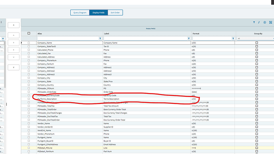
Task: Select the Vendor_Name row checkbox
Action: point(29,124)
